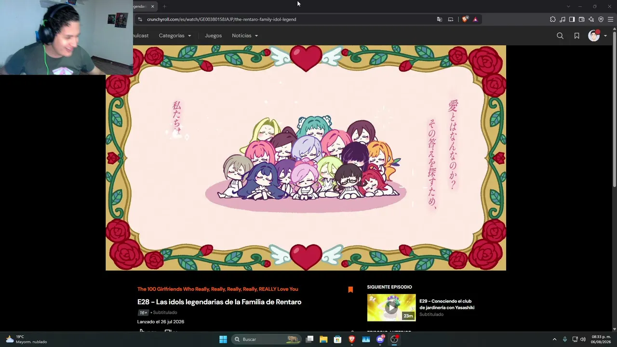Image resolution: width=617 pixels, height=347 pixels.
Task: Open the media control music note icon
Action: 563,19
